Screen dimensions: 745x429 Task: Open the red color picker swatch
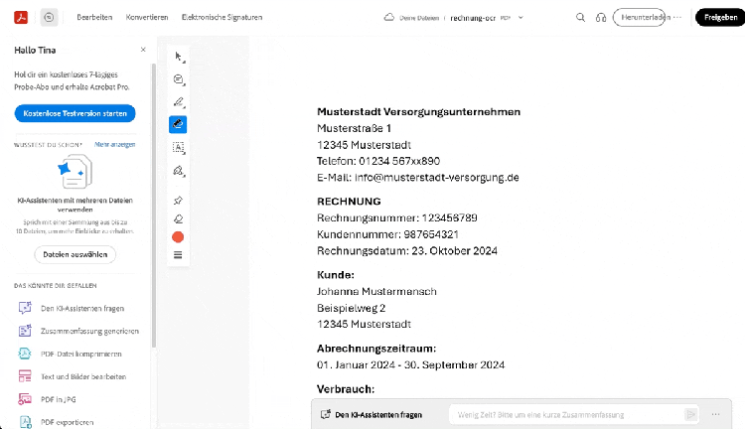[x=178, y=237]
